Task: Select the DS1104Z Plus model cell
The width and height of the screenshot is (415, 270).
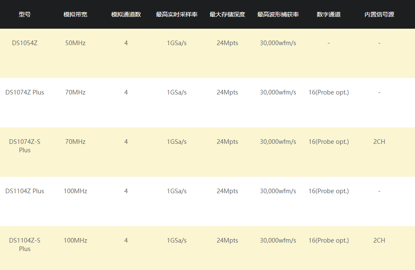Action: tap(24, 191)
